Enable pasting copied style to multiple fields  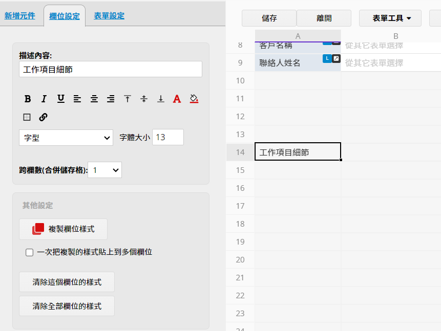click(30, 252)
